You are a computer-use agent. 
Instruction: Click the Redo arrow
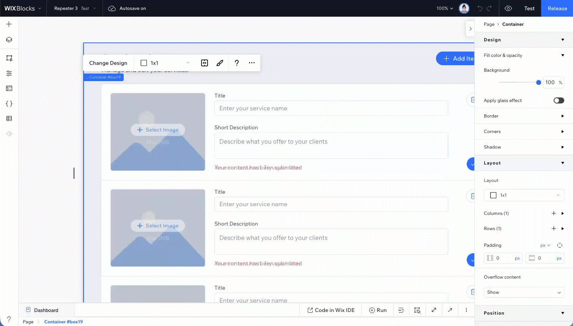490,8
